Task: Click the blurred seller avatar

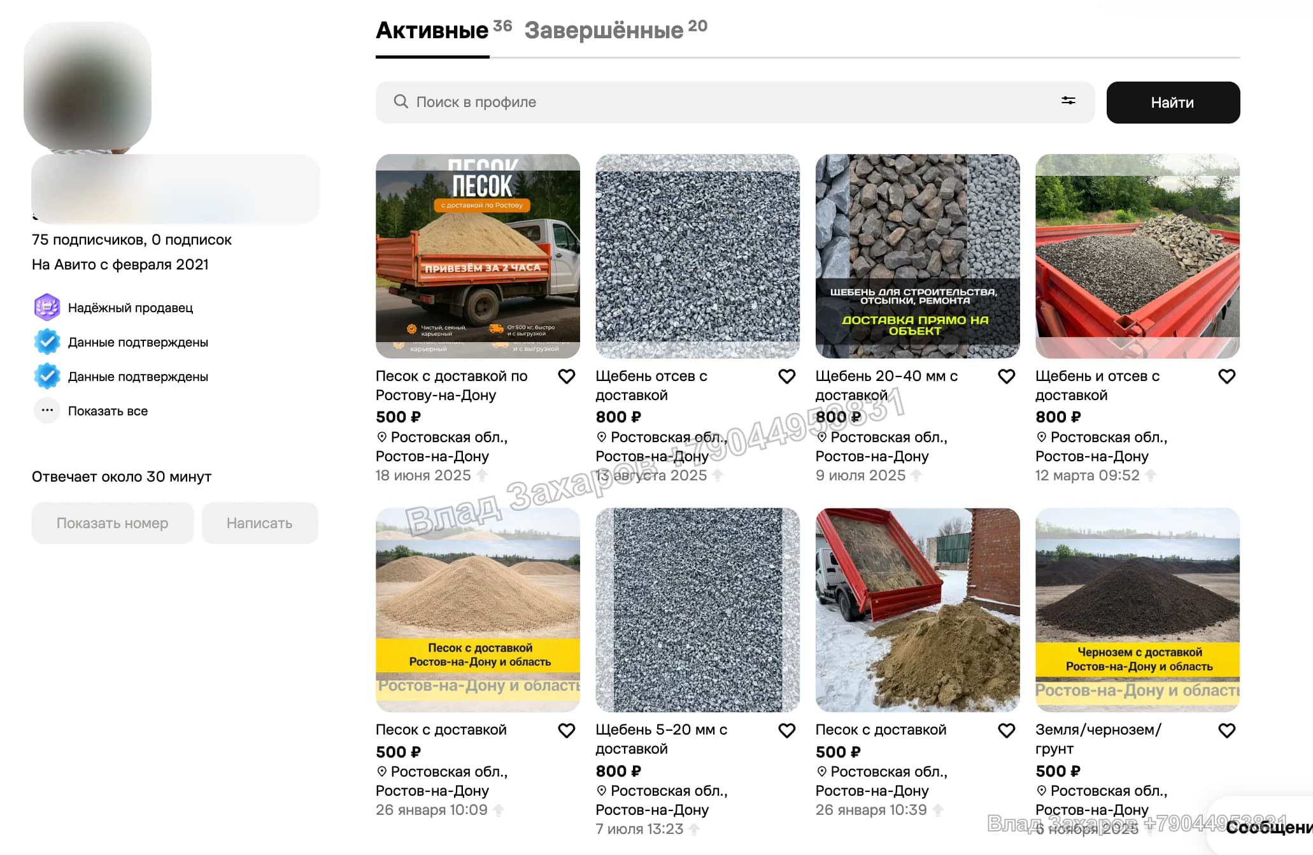Action: tap(87, 86)
